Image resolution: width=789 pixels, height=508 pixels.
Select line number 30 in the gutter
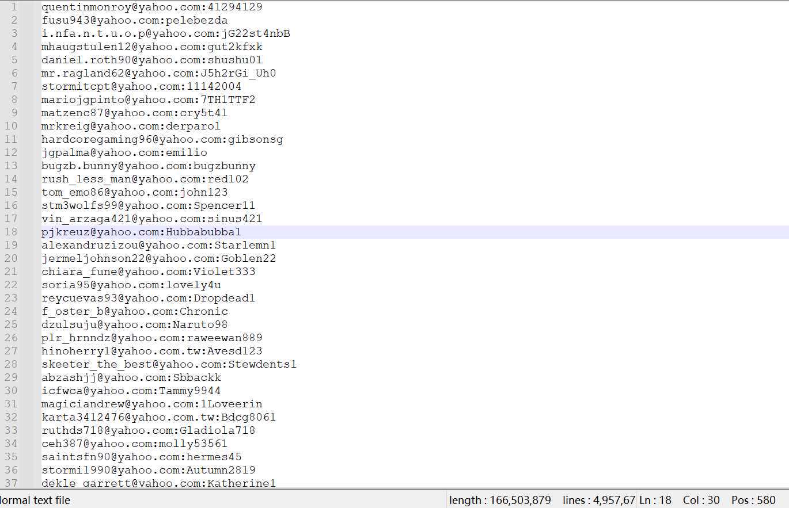11,391
